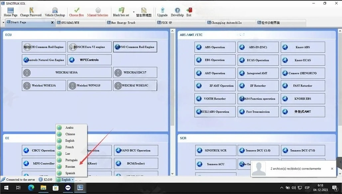Select French from language list

click(x=71, y=147)
